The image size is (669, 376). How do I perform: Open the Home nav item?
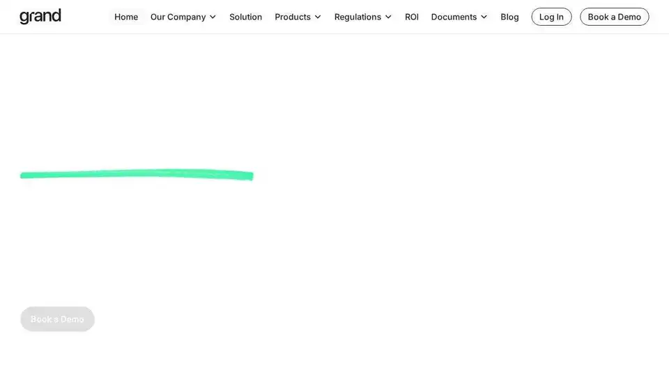(126, 17)
